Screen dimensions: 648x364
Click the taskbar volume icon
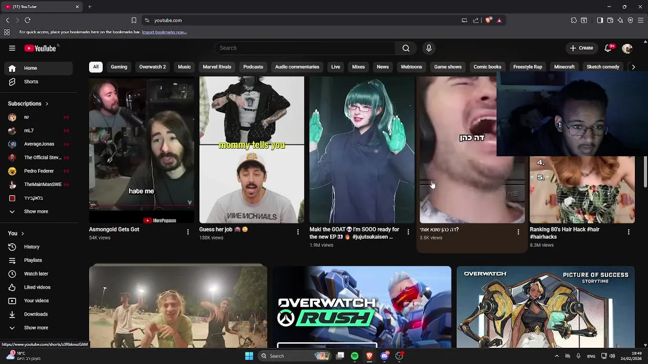[x=612, y=356]
